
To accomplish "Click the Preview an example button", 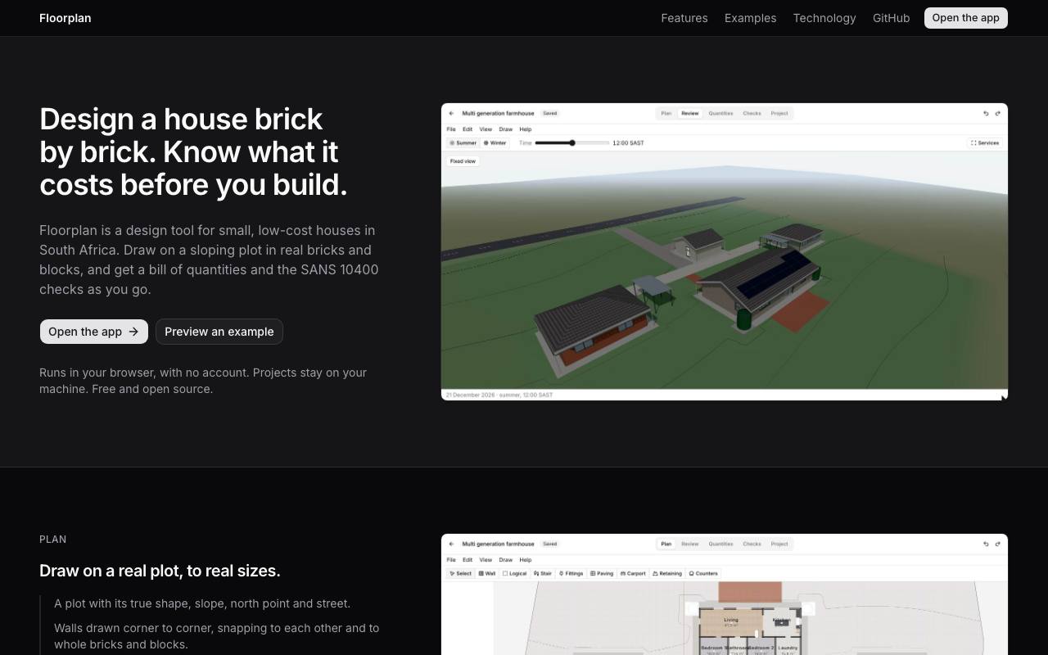I will (219, 332).
